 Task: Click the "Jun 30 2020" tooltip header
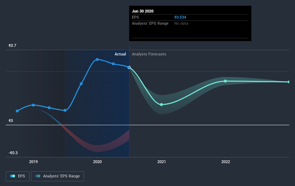(x=143, y=11)
